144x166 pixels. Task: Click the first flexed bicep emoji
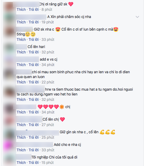tap(102, 132)
